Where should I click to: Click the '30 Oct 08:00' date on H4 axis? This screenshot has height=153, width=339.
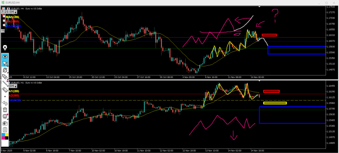click(167, 77)
